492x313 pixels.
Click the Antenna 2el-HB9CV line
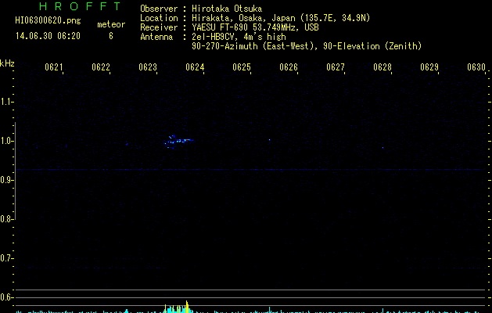click(213, 37)
